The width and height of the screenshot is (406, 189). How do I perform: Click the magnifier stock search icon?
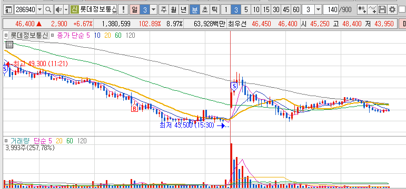[48, 10]
